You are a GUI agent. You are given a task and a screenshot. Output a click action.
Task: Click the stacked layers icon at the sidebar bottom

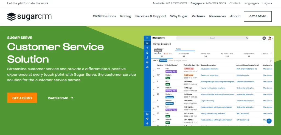coord(147,123)
